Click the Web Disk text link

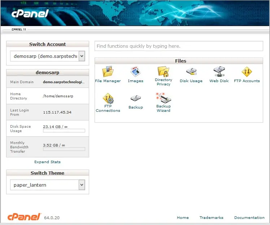coord(219,81)
